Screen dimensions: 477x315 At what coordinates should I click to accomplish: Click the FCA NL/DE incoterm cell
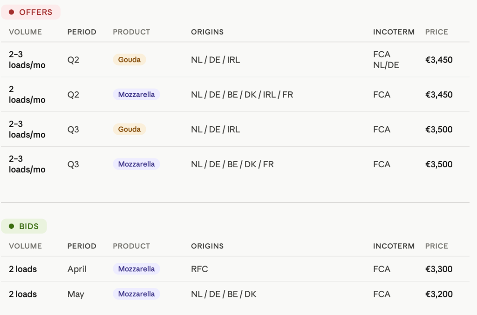(x=386, y=60)
